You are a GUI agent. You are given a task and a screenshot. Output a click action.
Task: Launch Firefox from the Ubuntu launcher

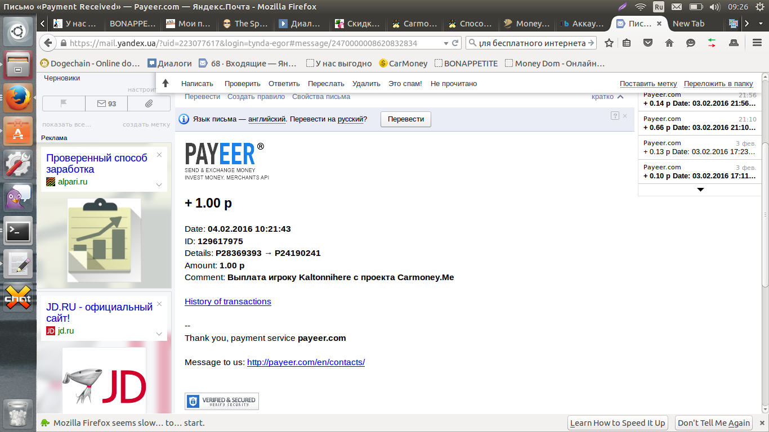[x=18, y=98]
